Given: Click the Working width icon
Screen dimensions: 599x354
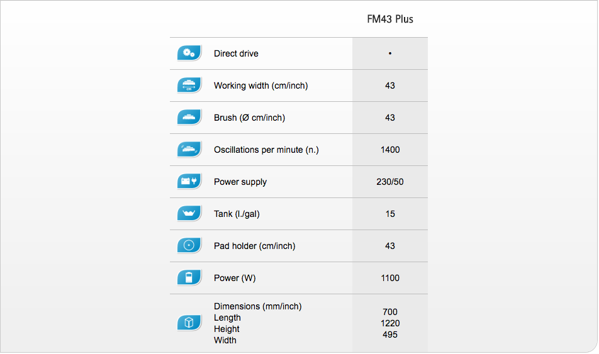Looking at the screenshot, I should click(189, 86).
